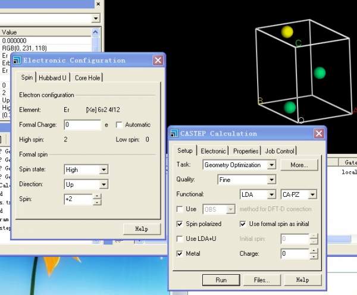
Task: Open the Direction dropdown
Action: (104, 184)
